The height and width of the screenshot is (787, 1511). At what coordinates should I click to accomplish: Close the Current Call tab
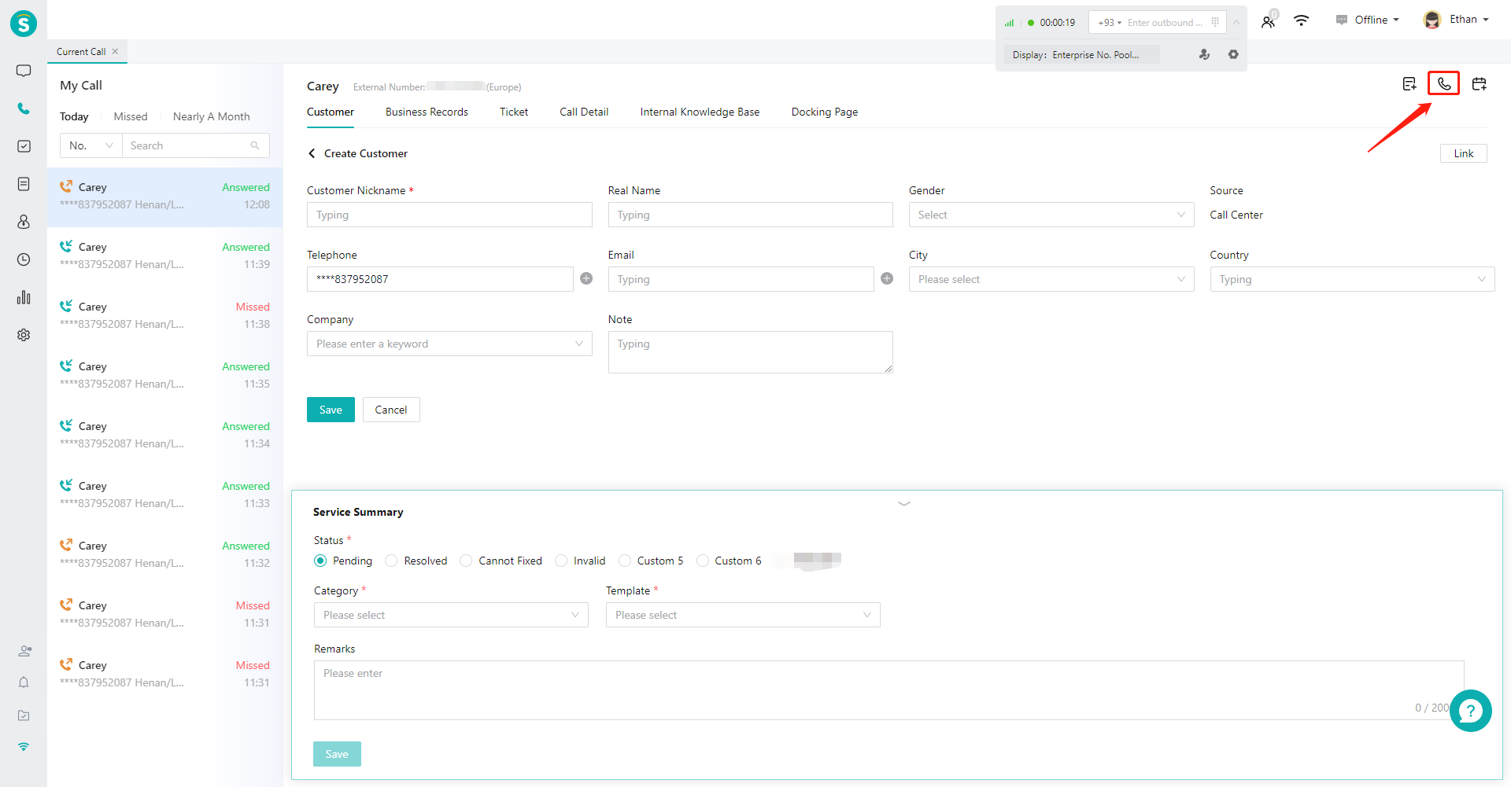coord(115,51)
